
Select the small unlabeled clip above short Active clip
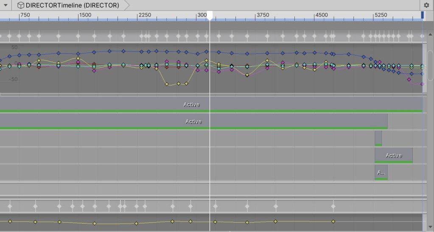pyautogui.click(x=378, y=138)
